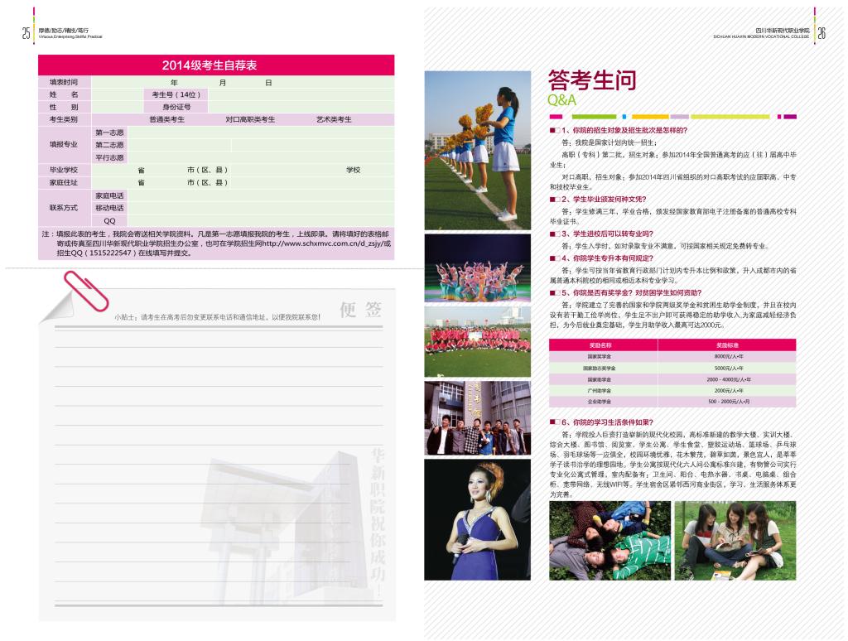Click page number 25 in the header
Viewport: 848px width, 641px height.
(26, 33)
